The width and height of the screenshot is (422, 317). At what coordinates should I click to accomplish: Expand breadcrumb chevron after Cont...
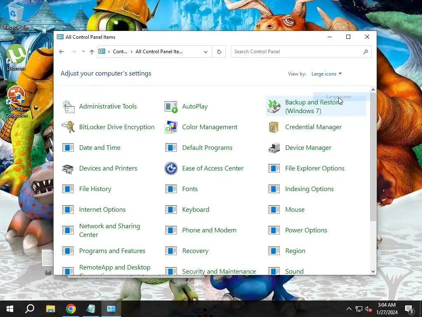131,52
